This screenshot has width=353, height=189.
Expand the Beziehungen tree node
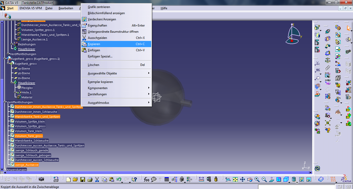coord(12,44)
